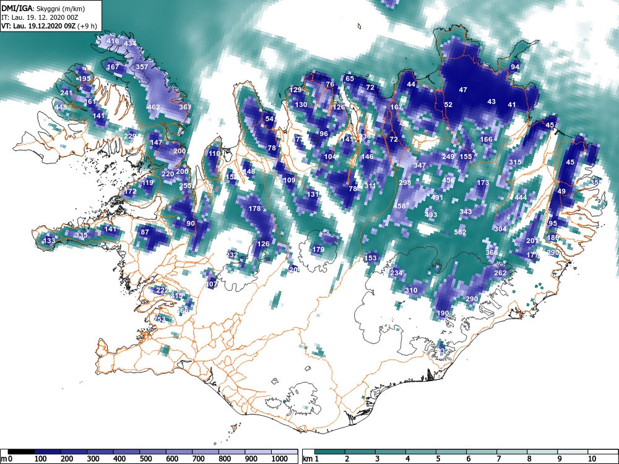Click the visibility value 94
The width and height of the screenshot is (619, 464).
point(515,67)
